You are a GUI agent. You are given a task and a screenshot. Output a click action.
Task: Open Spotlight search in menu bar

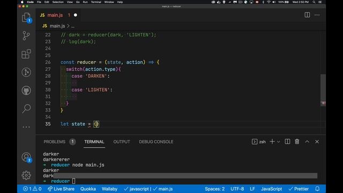pyautogui.click(x=314, y=2)
